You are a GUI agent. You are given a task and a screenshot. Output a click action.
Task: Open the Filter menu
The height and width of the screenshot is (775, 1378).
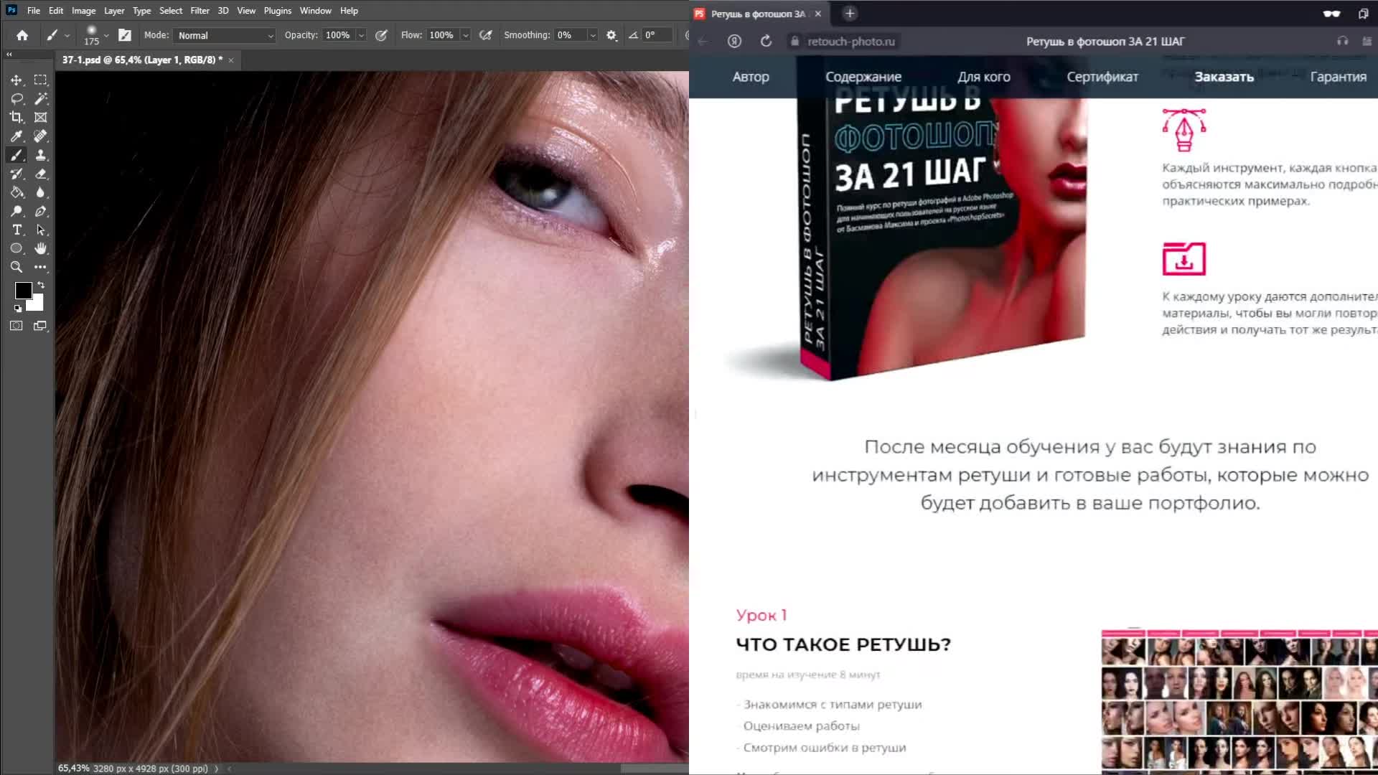coord(200,11)
